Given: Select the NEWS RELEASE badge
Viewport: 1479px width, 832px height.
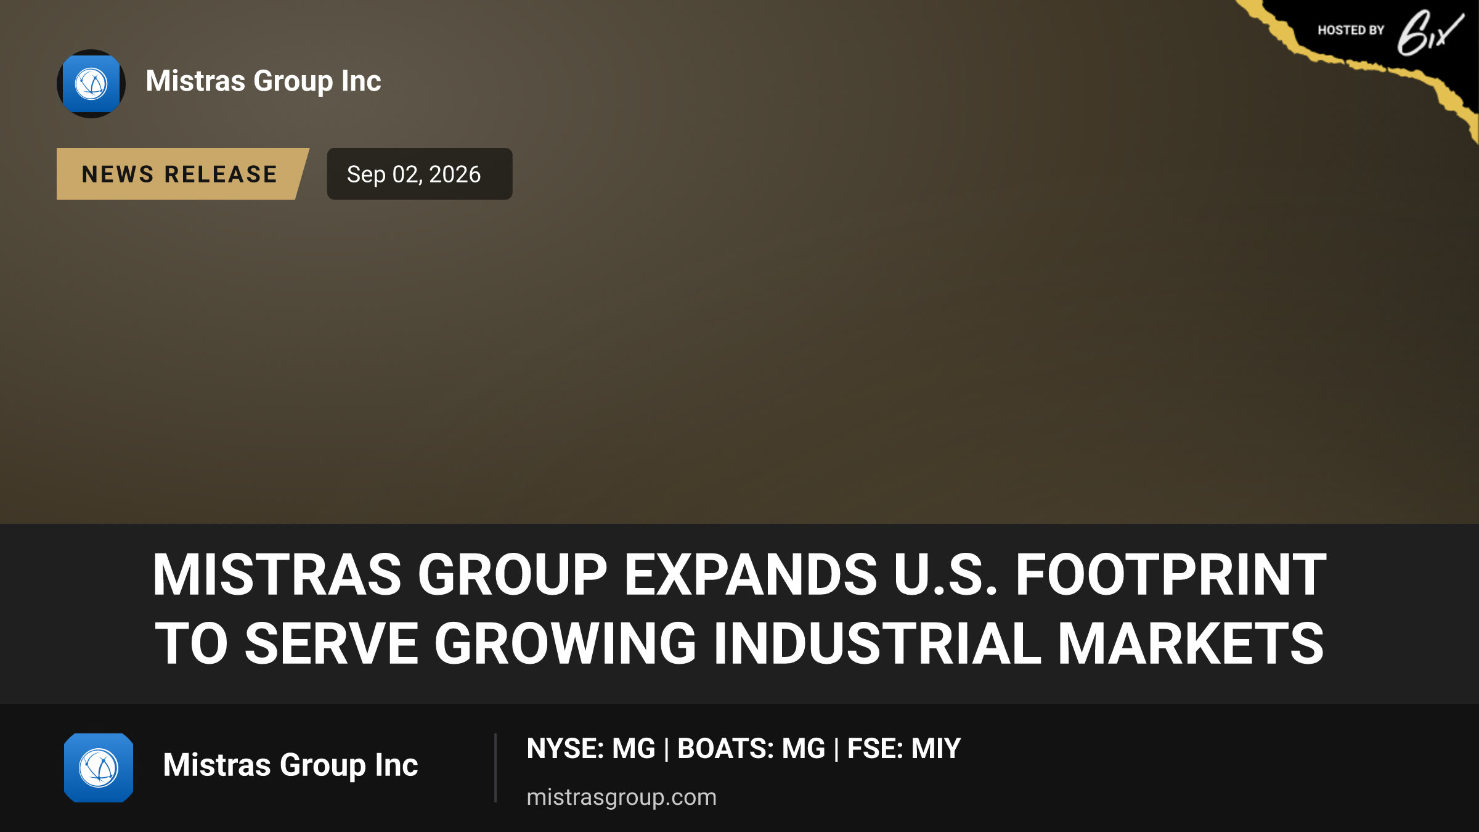Looking at the screenshot, I should coord(182,174).
